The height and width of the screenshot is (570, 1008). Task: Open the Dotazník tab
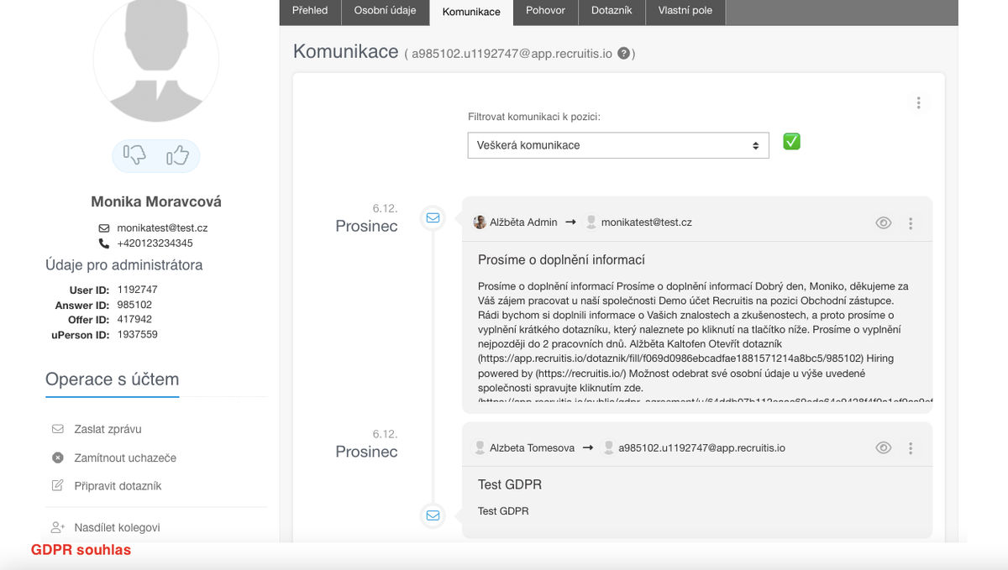coord(612,11)
